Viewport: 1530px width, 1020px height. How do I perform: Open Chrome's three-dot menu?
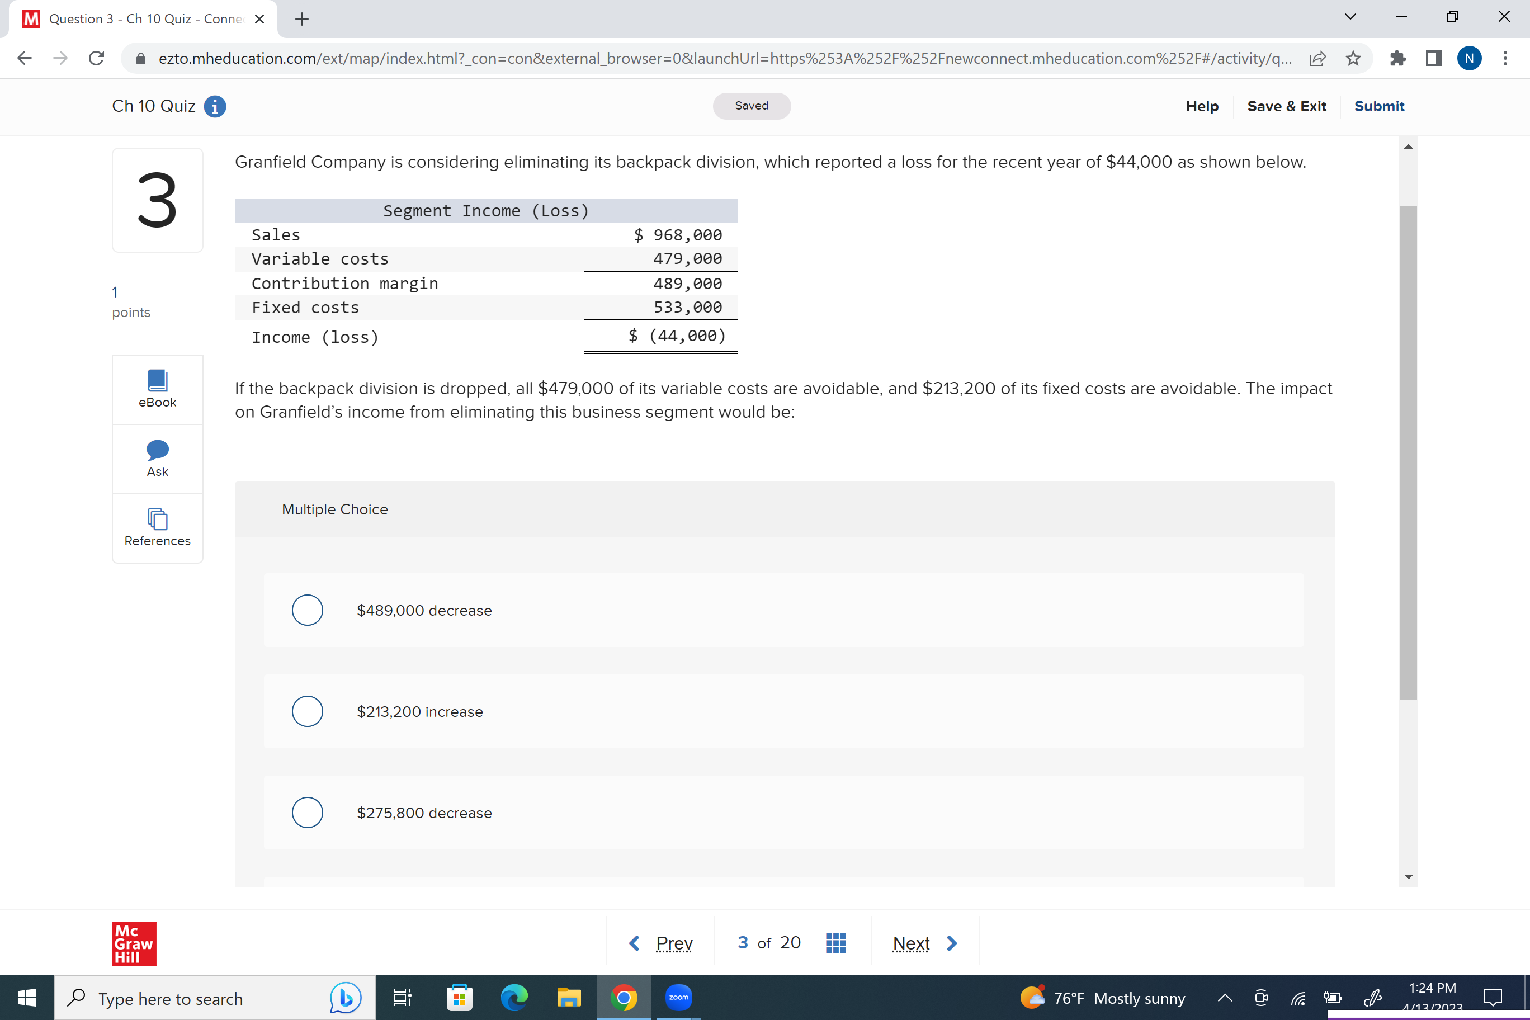click(1505, 58)
